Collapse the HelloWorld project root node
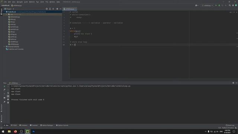The image size is (238, 134). click(4, 12)
